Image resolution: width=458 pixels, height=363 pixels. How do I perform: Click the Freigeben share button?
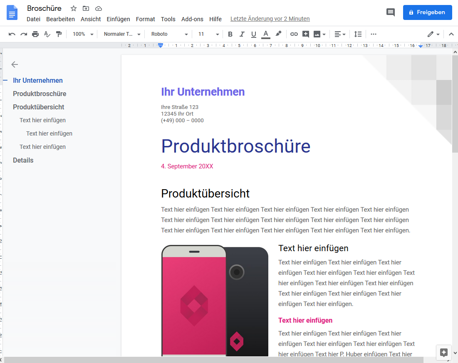(427, 12)
